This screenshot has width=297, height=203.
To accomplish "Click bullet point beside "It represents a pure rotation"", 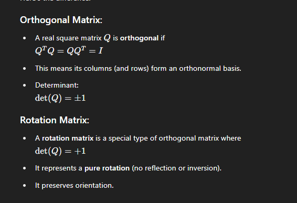I will pos(24,168).
